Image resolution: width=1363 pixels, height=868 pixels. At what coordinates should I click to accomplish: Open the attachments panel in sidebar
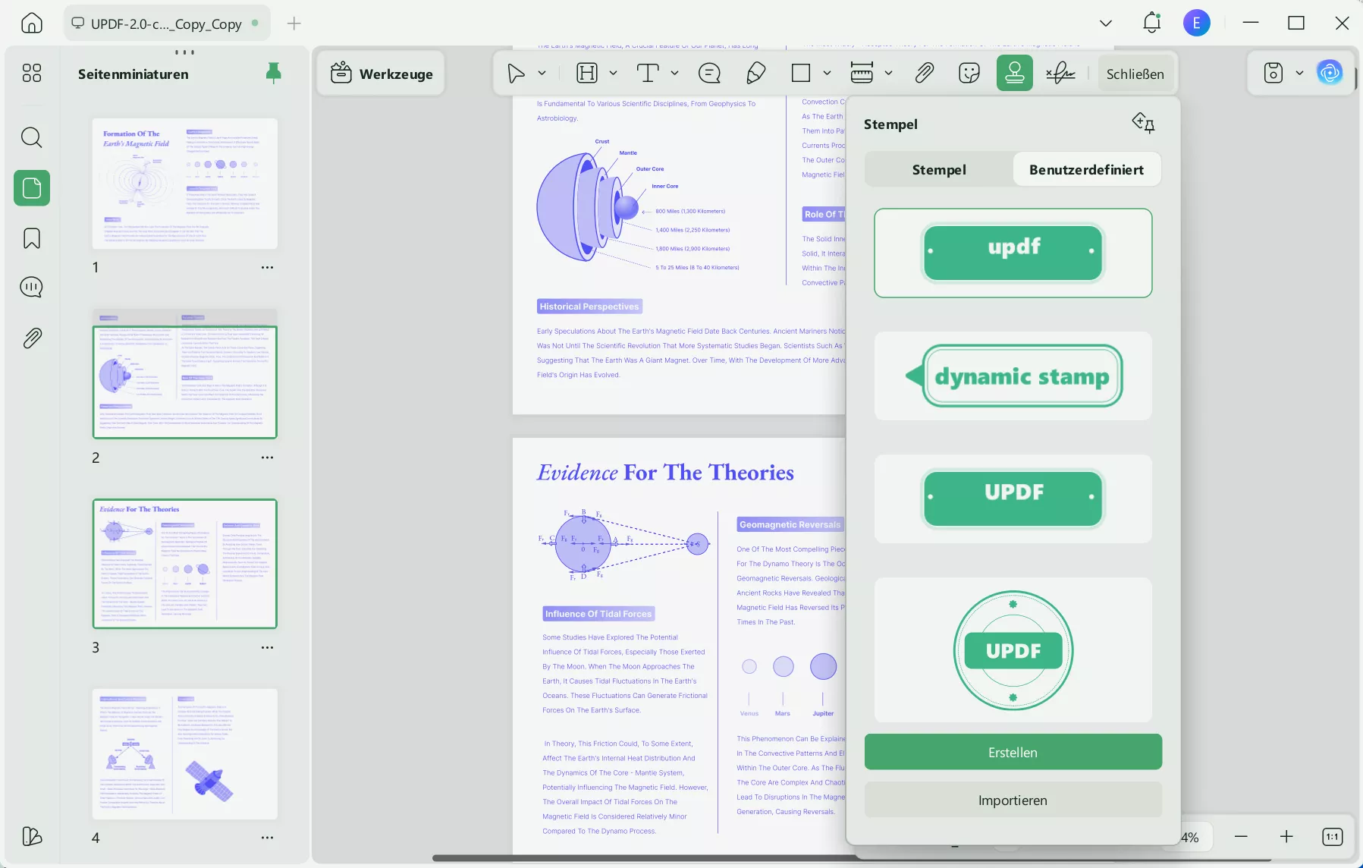click(x=32, y=338)
